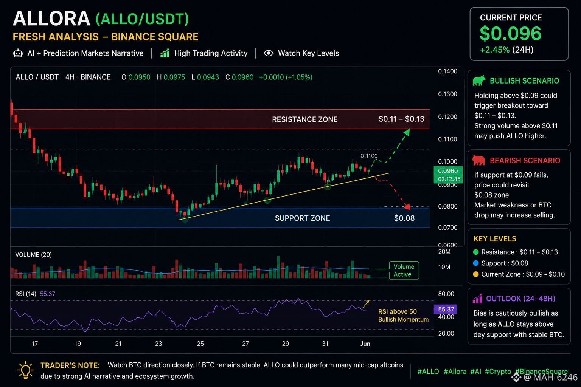This screenshot has height=387, width=581.
Task: Click the blue dot beside Support key level
Action: click(476, 263)
